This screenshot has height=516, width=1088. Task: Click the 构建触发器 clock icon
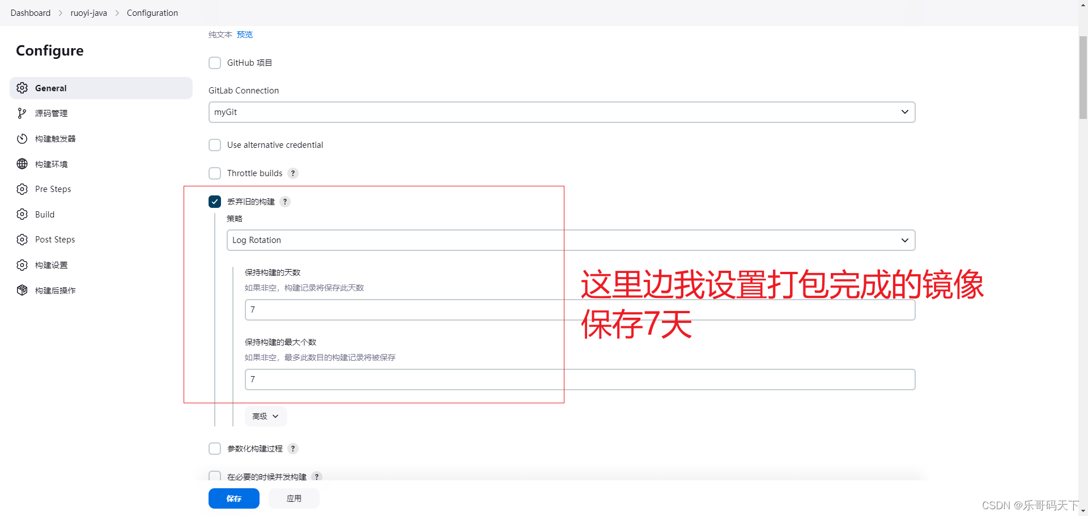point(22,139)
